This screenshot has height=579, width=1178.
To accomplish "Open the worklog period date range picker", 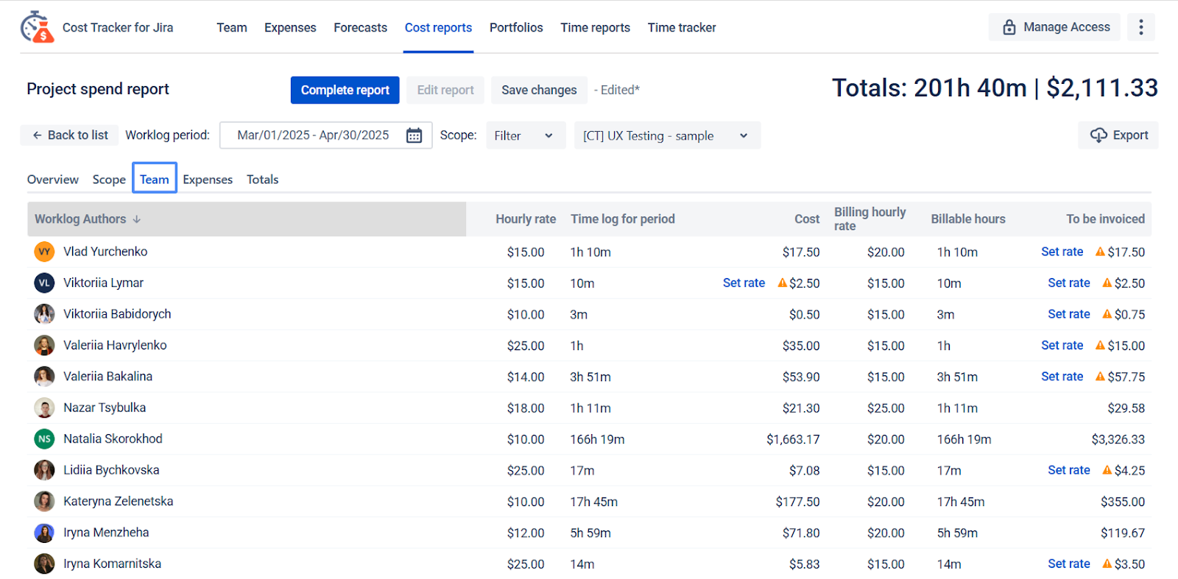I will tap(325, 135).
